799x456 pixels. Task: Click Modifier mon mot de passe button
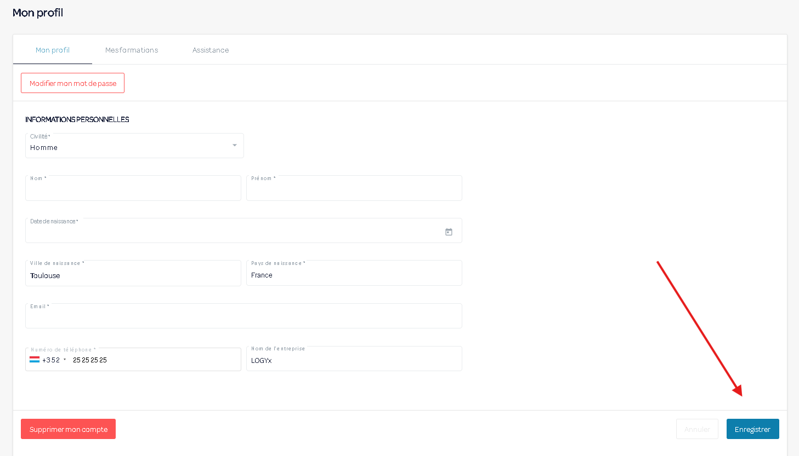(x=73, y=83)
